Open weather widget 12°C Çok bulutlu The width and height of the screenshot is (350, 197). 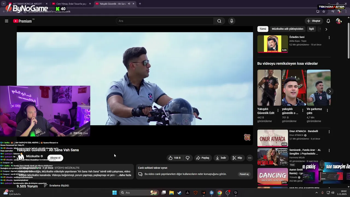click(x=12, y=193)
